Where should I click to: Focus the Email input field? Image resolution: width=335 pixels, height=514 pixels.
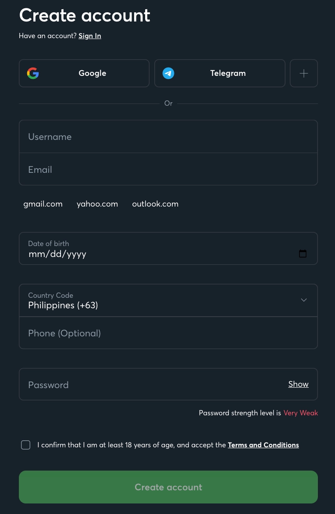click(168, 169)
